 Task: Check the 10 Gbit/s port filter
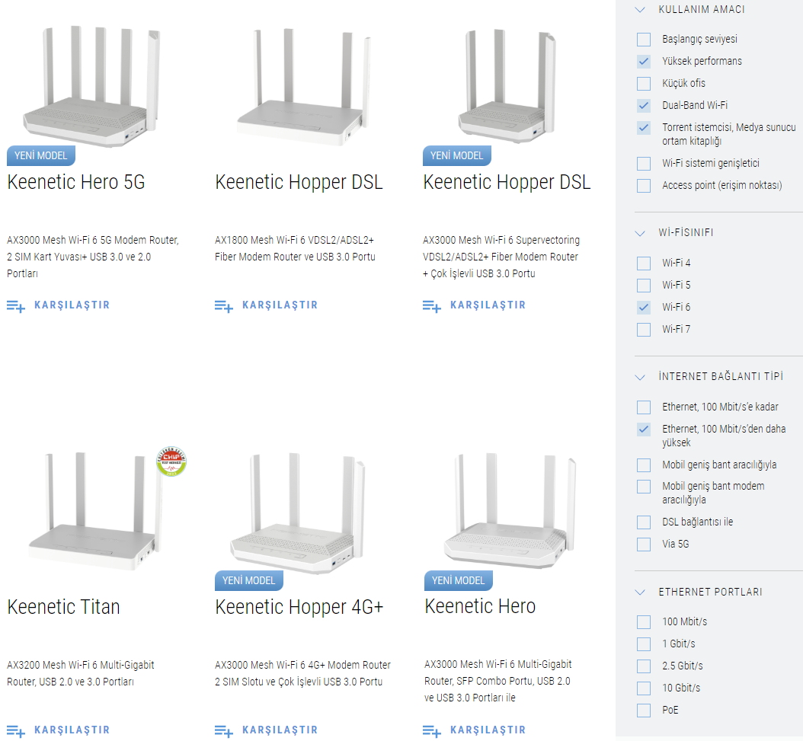[644, 688]
